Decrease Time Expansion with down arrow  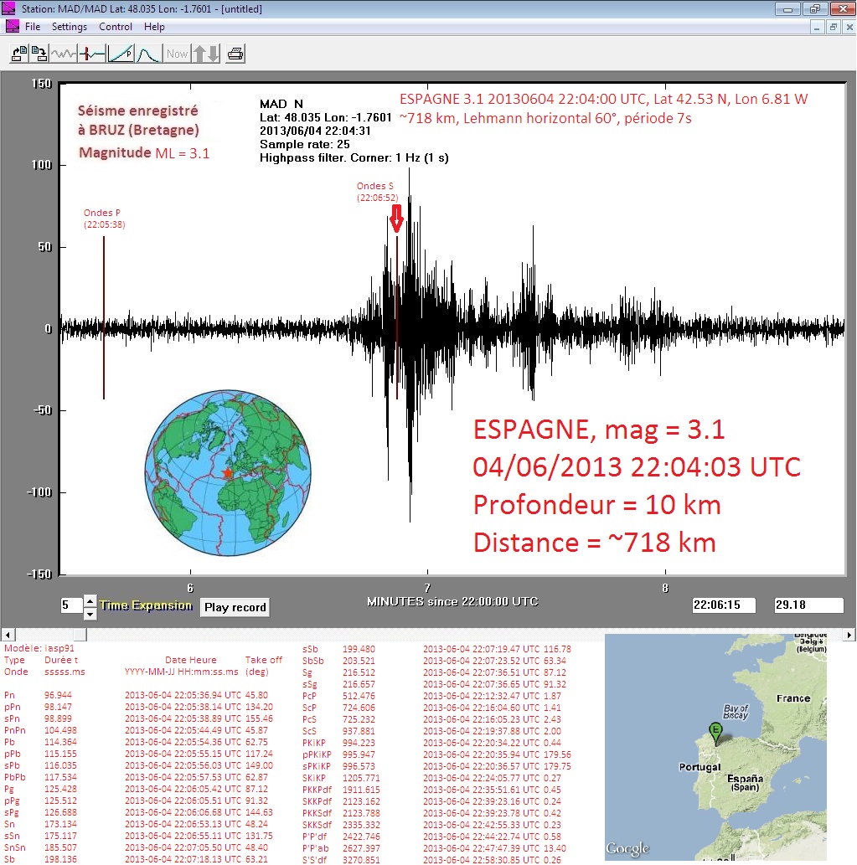coord(90,612)
